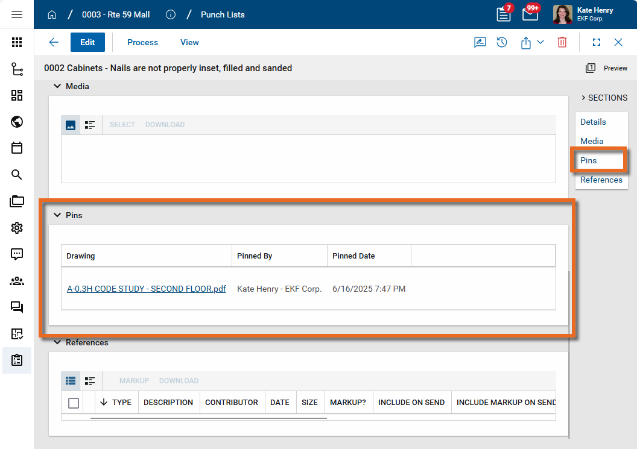Collapse the Media section chevron
This screenshot has width=637, height=449.
(57, 86)
